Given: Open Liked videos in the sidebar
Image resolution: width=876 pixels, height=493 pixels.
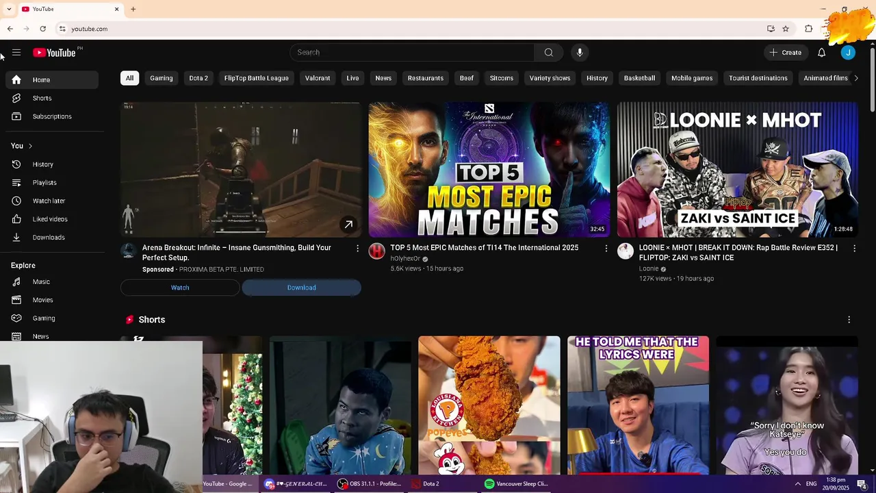Looking at the screenshot, I should [52, 219].
